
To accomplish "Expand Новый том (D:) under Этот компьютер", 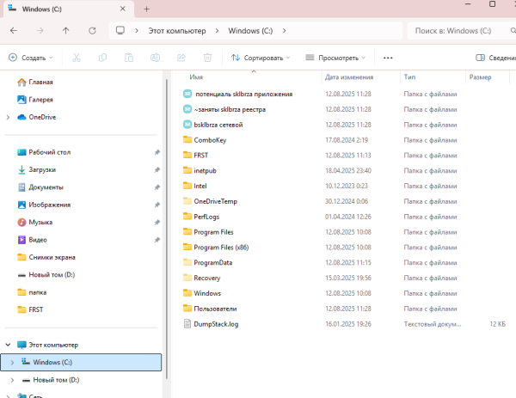I will click(11, 379).
